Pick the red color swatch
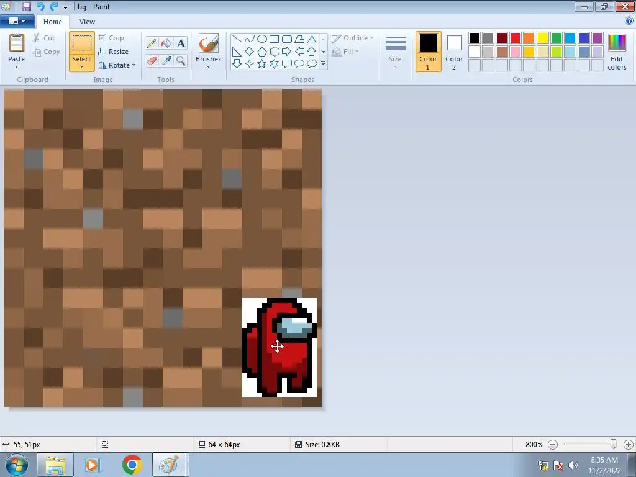The height and width of the screenshot is (477, 636). 516,38
